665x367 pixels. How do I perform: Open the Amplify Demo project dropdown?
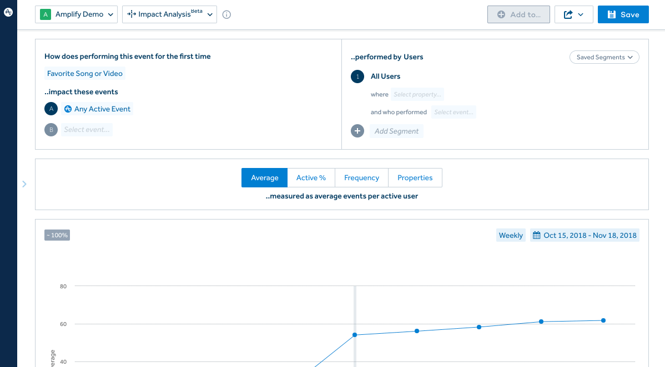76,15
